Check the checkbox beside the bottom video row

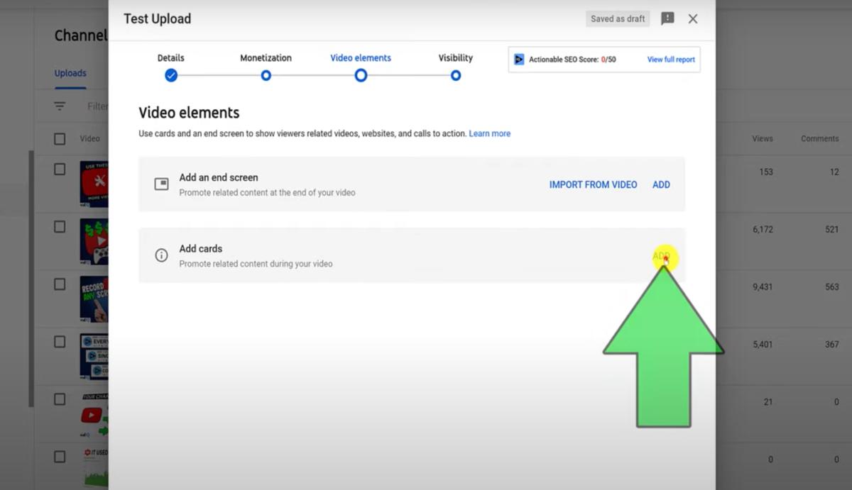point(59,457)
